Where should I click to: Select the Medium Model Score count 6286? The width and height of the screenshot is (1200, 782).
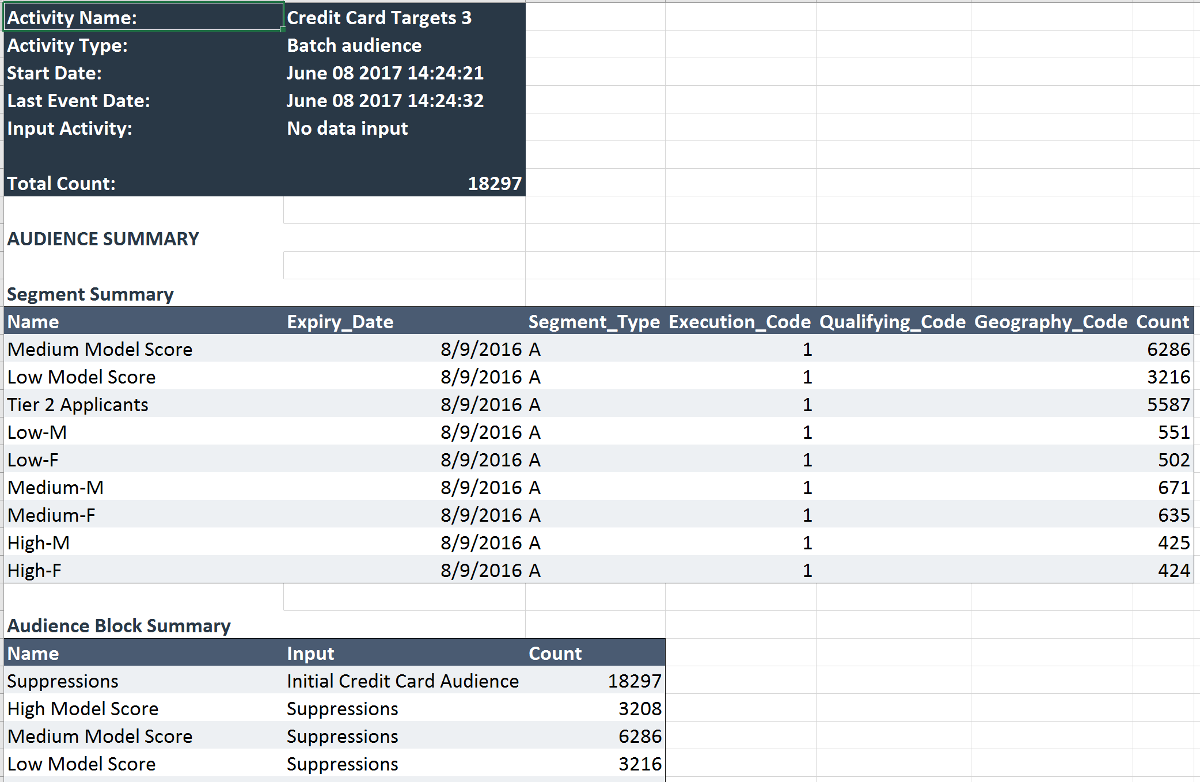(x=1168, y=350)
